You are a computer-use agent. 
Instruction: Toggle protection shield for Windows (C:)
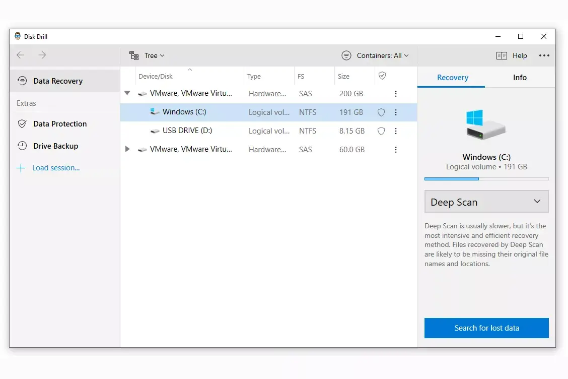tap(381, 112)
